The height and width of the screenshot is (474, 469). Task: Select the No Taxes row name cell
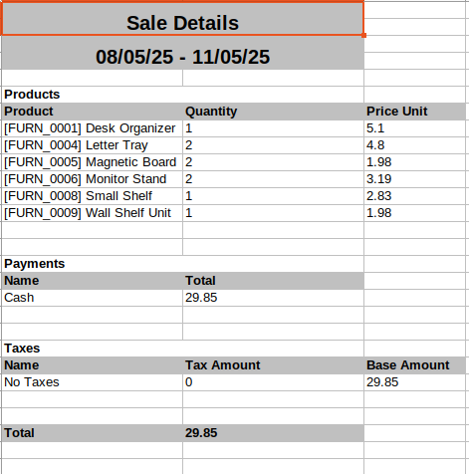(92, 382)
